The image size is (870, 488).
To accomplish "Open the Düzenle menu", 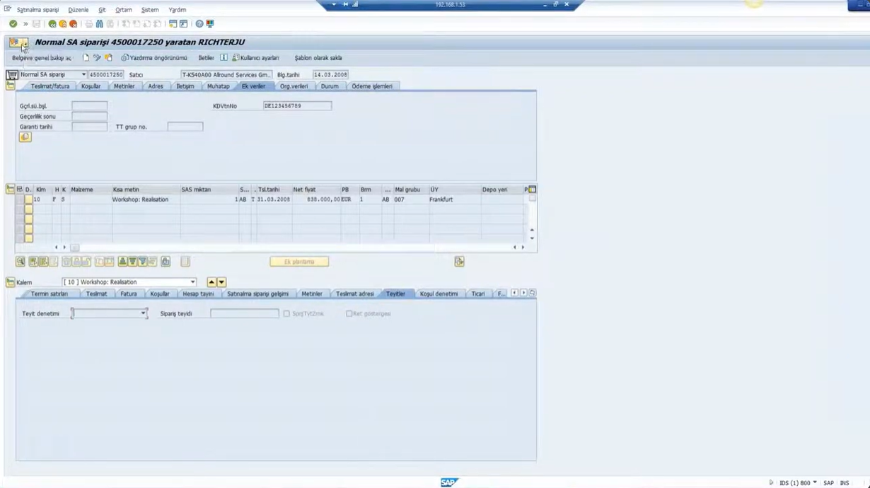I will coord(79,10).
